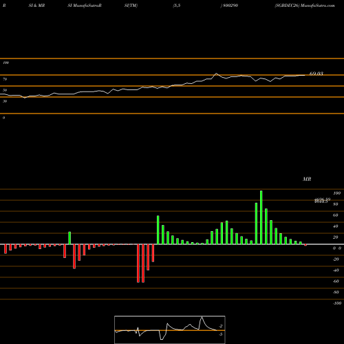Click the 809290 number in header
344x344 pixels.
click(x=230, y=6)
